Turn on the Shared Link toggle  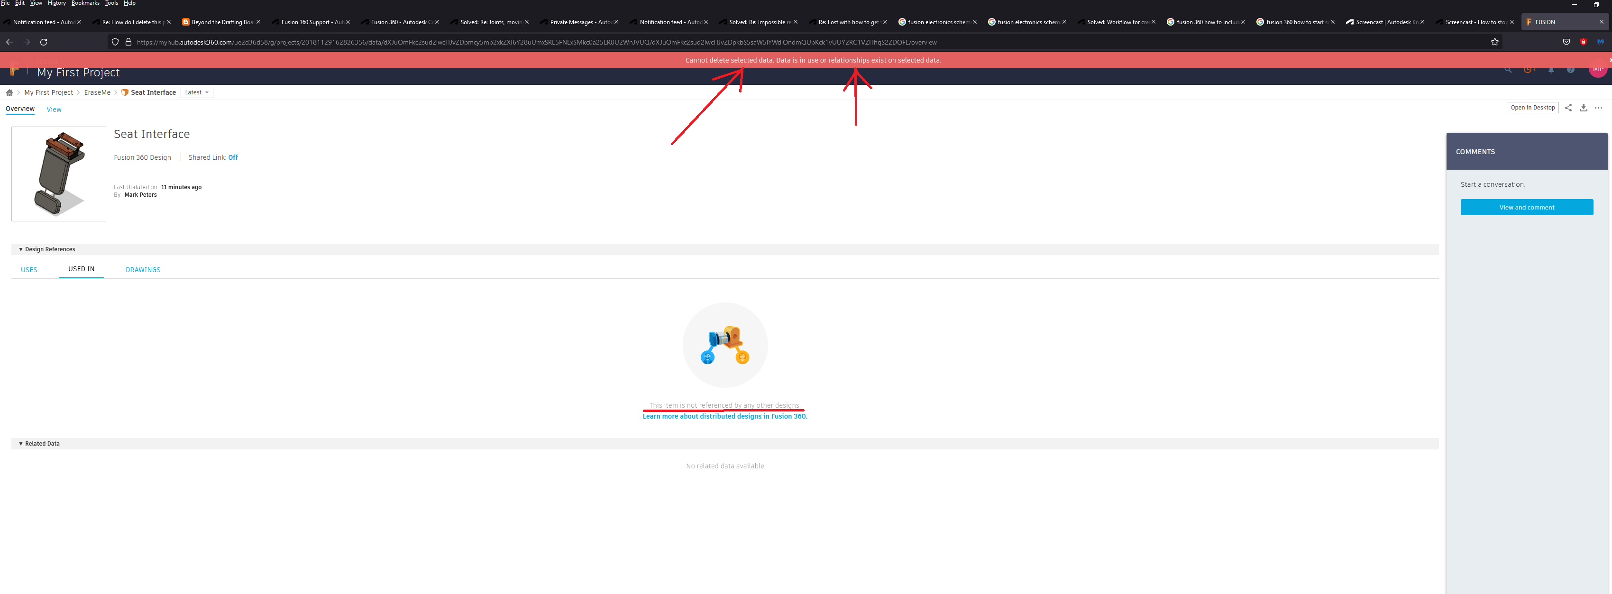click(232, 157)
